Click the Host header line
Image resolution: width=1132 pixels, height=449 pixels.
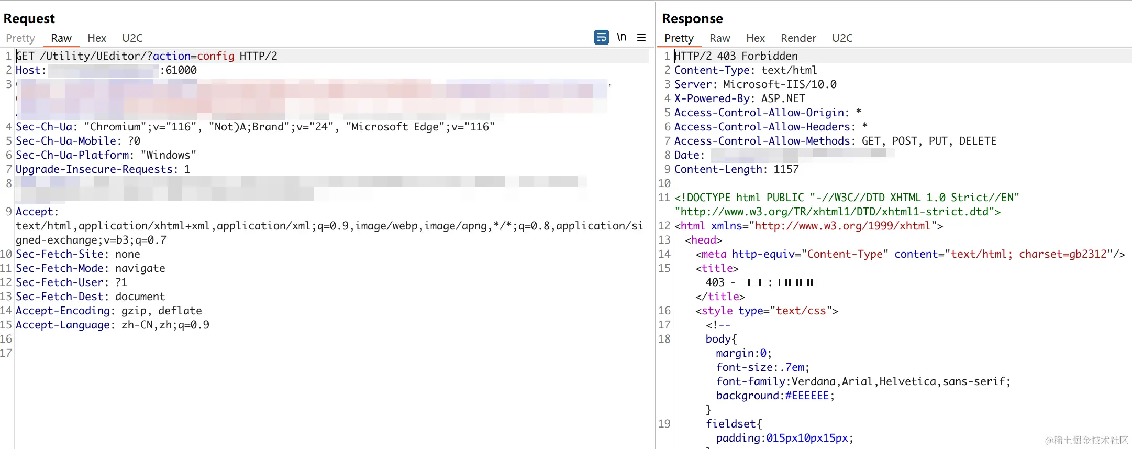[x=106, y=70]
